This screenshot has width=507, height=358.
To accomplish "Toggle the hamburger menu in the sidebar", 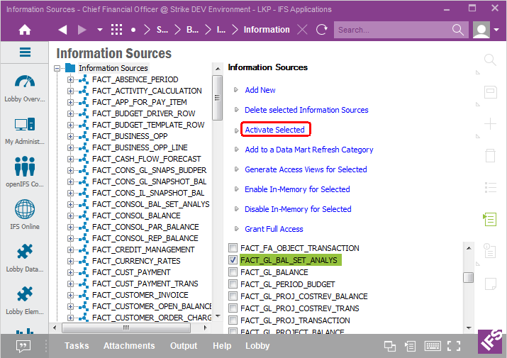I will click(x=25, y=52).
